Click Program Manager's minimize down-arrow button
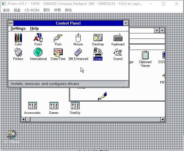 pyautogui.click(x=157, y=31)
